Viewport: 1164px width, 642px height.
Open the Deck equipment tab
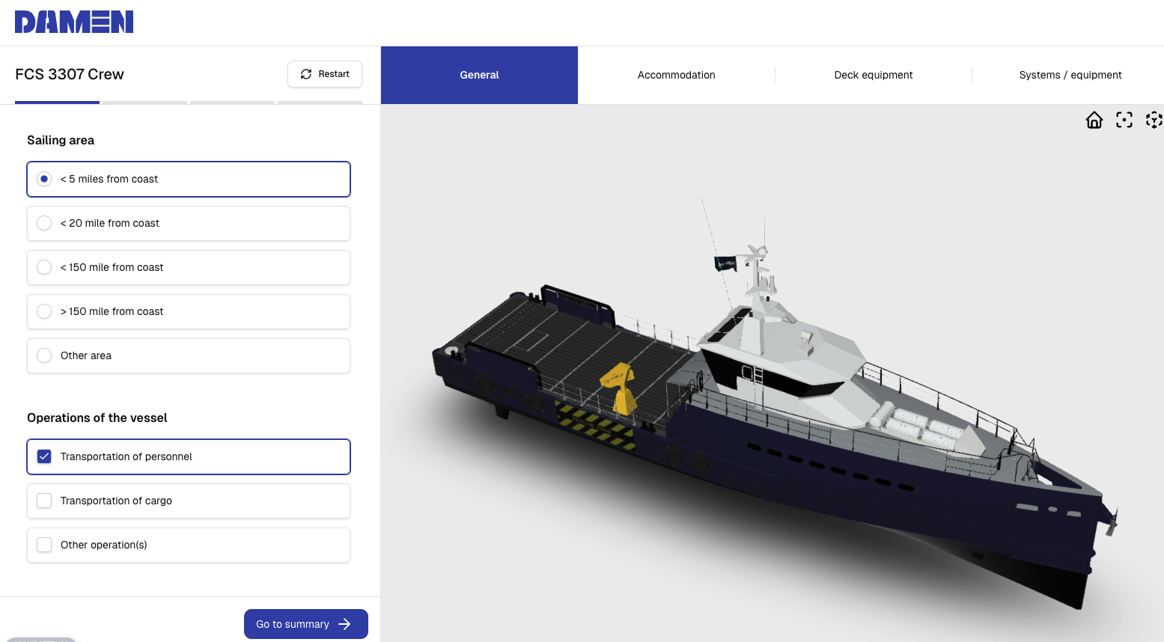pos(874,75)
